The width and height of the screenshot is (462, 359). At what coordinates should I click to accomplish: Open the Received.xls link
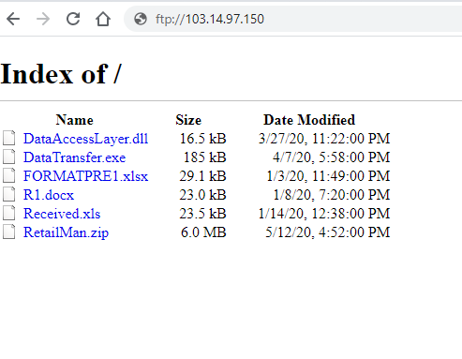tap(62, 214)
